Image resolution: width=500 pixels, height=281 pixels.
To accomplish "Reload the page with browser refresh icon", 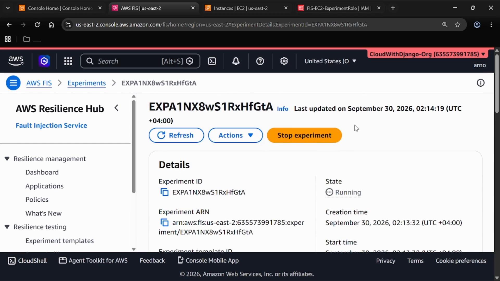I will [x=37, y=25].
